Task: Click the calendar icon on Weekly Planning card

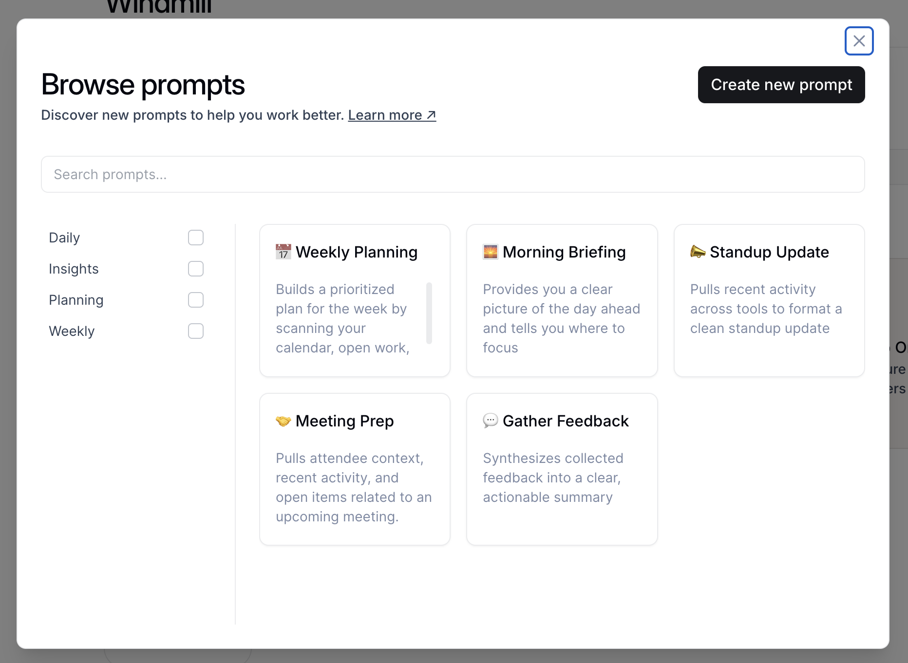Action: pos(283,252)
